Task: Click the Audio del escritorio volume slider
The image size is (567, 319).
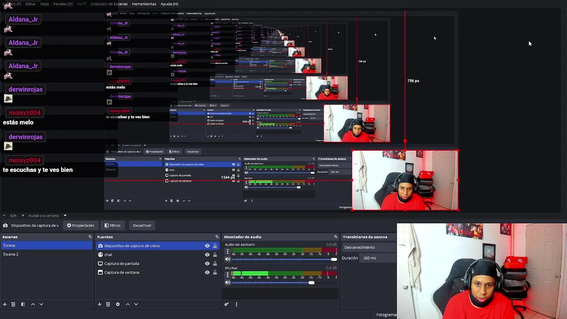Action: click(x=284, y=259)
